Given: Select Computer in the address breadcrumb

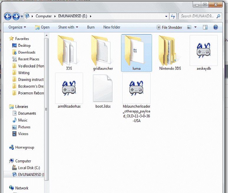Looking at the screenshot, I should pos(44,16).
